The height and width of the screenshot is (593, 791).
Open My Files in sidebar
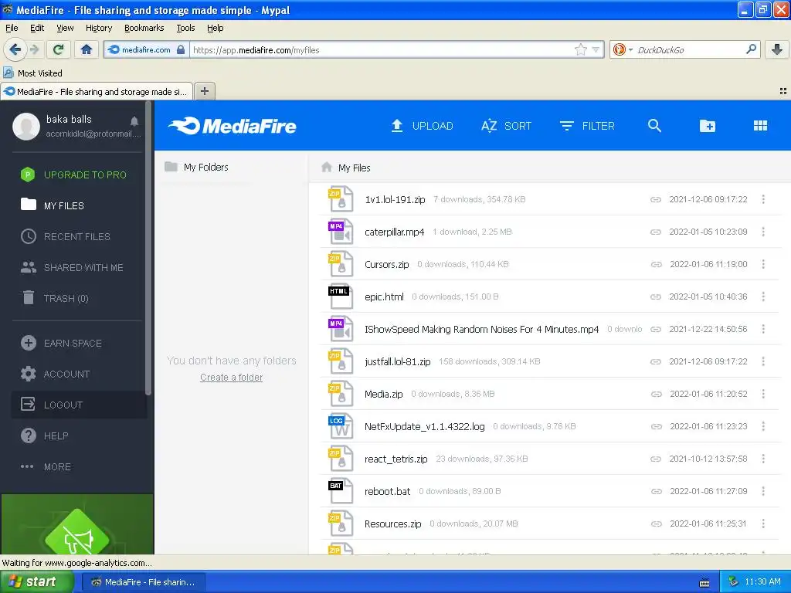pos(53,205)
